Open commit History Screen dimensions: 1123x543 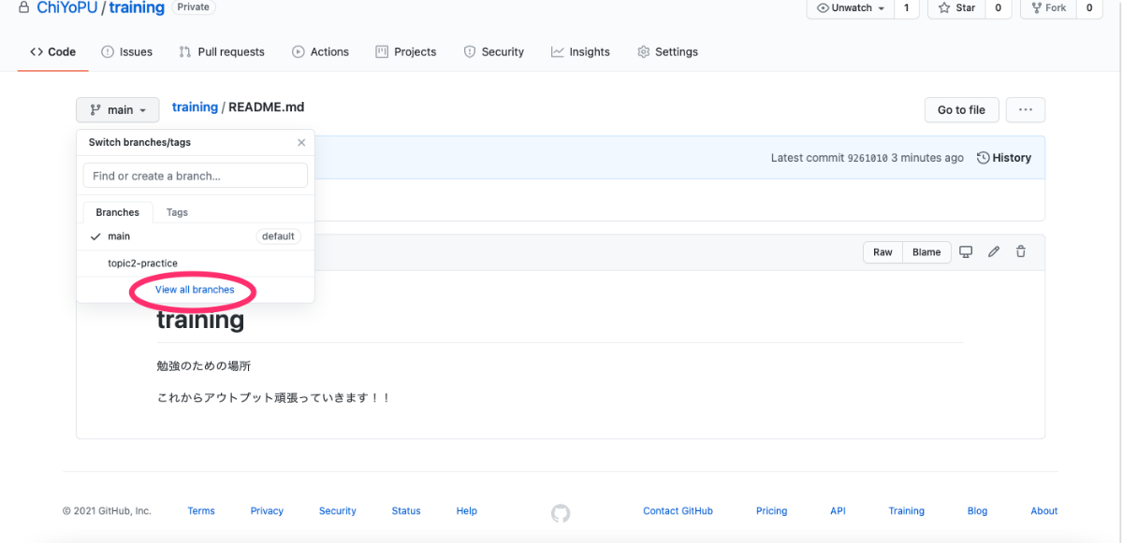[1004, 158]
